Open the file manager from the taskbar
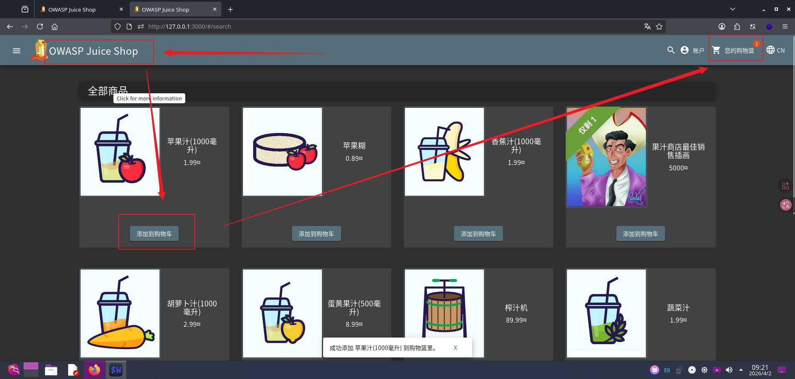Viewport: 795px width, 379px height. [x=51, y=370]
